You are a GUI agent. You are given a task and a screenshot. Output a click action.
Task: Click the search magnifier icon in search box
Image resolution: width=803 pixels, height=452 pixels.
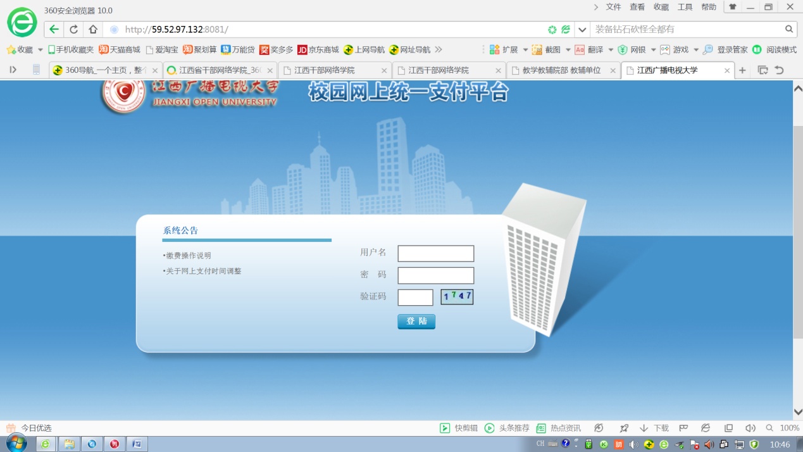tap(789, 29)
